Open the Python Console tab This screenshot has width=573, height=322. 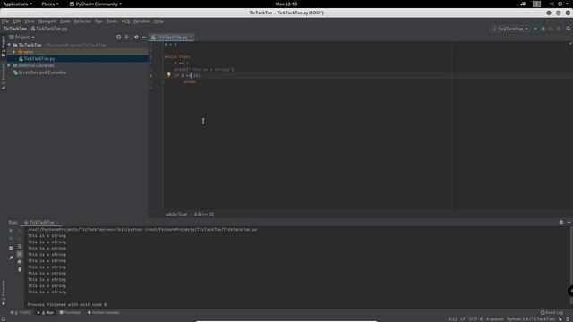point(104,312)
